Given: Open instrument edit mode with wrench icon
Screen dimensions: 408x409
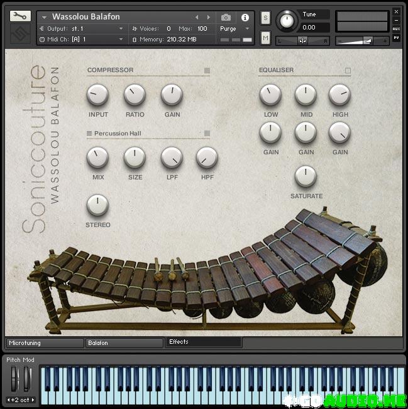Looking at the screenshot, I should 20,16.
